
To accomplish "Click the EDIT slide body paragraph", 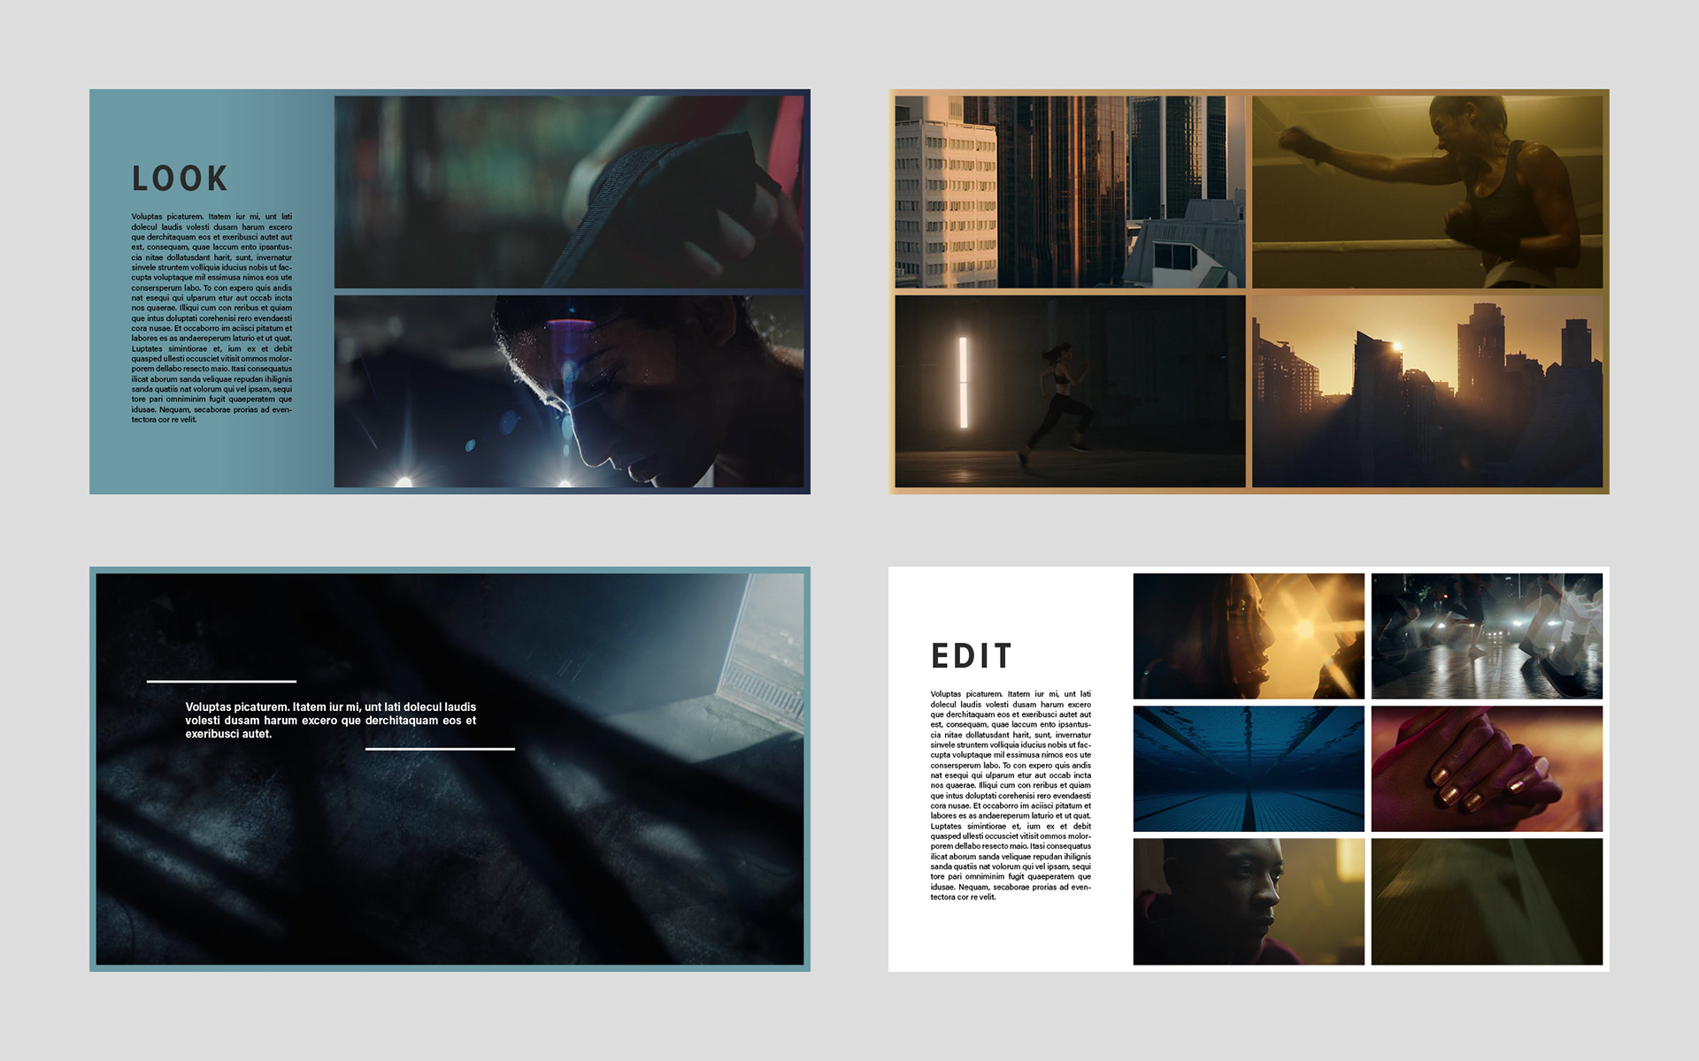I will [x=1010, y=795].
